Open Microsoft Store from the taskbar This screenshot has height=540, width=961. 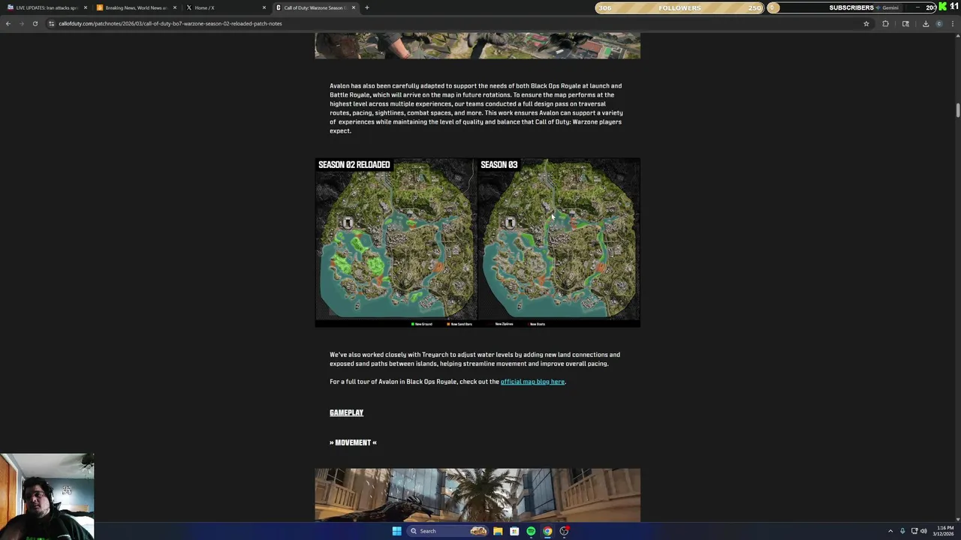coord(514,531)
